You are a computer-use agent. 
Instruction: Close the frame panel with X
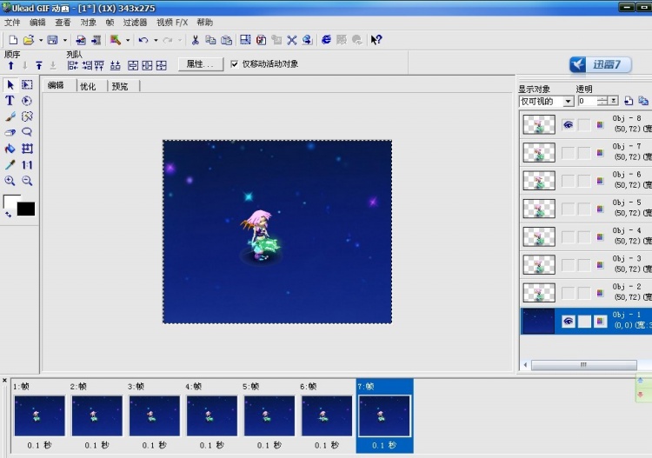pyautogui.click(x=4, y=381)
